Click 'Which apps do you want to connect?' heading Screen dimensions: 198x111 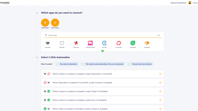(62, 13)
